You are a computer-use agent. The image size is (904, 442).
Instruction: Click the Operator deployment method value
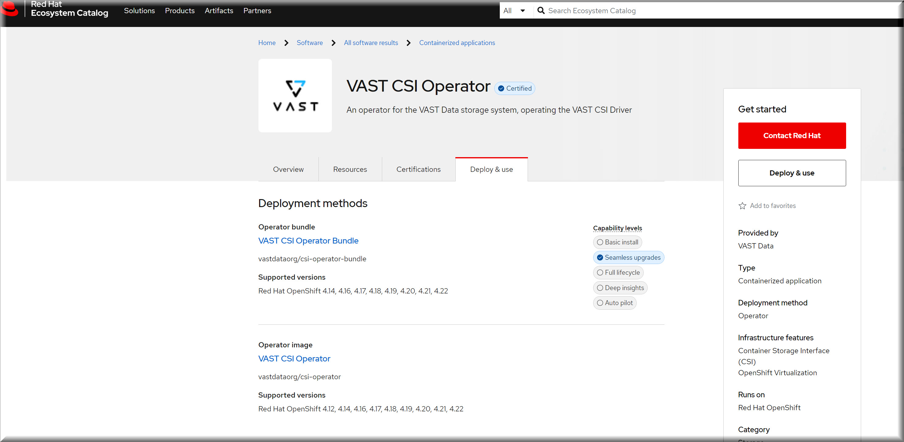(x=753, y=316)
